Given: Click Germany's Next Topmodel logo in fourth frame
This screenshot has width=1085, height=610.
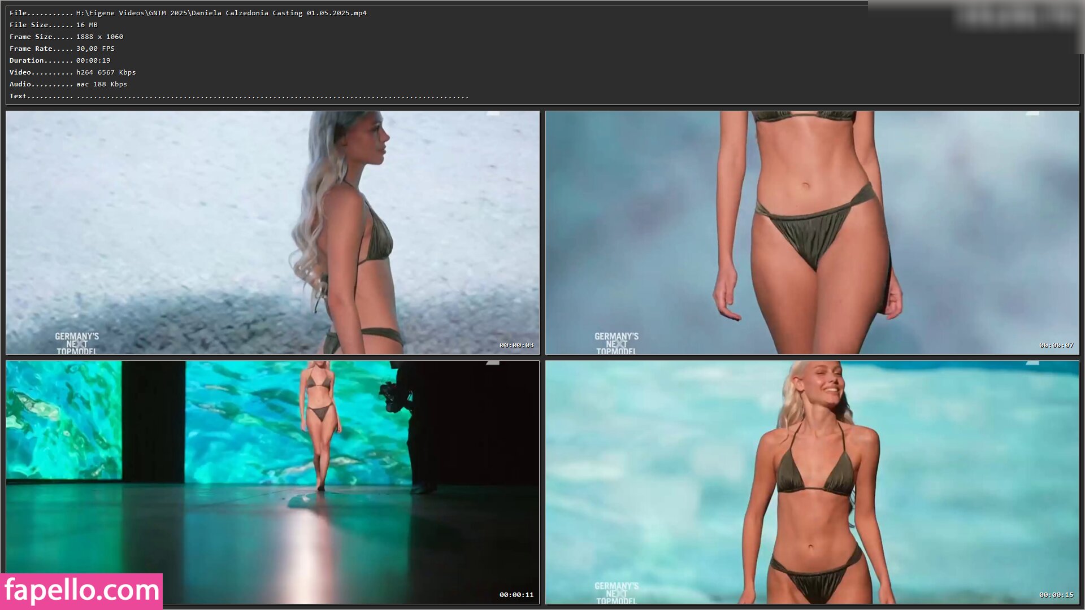Looking at the screenshot, I should click(616, 592).
